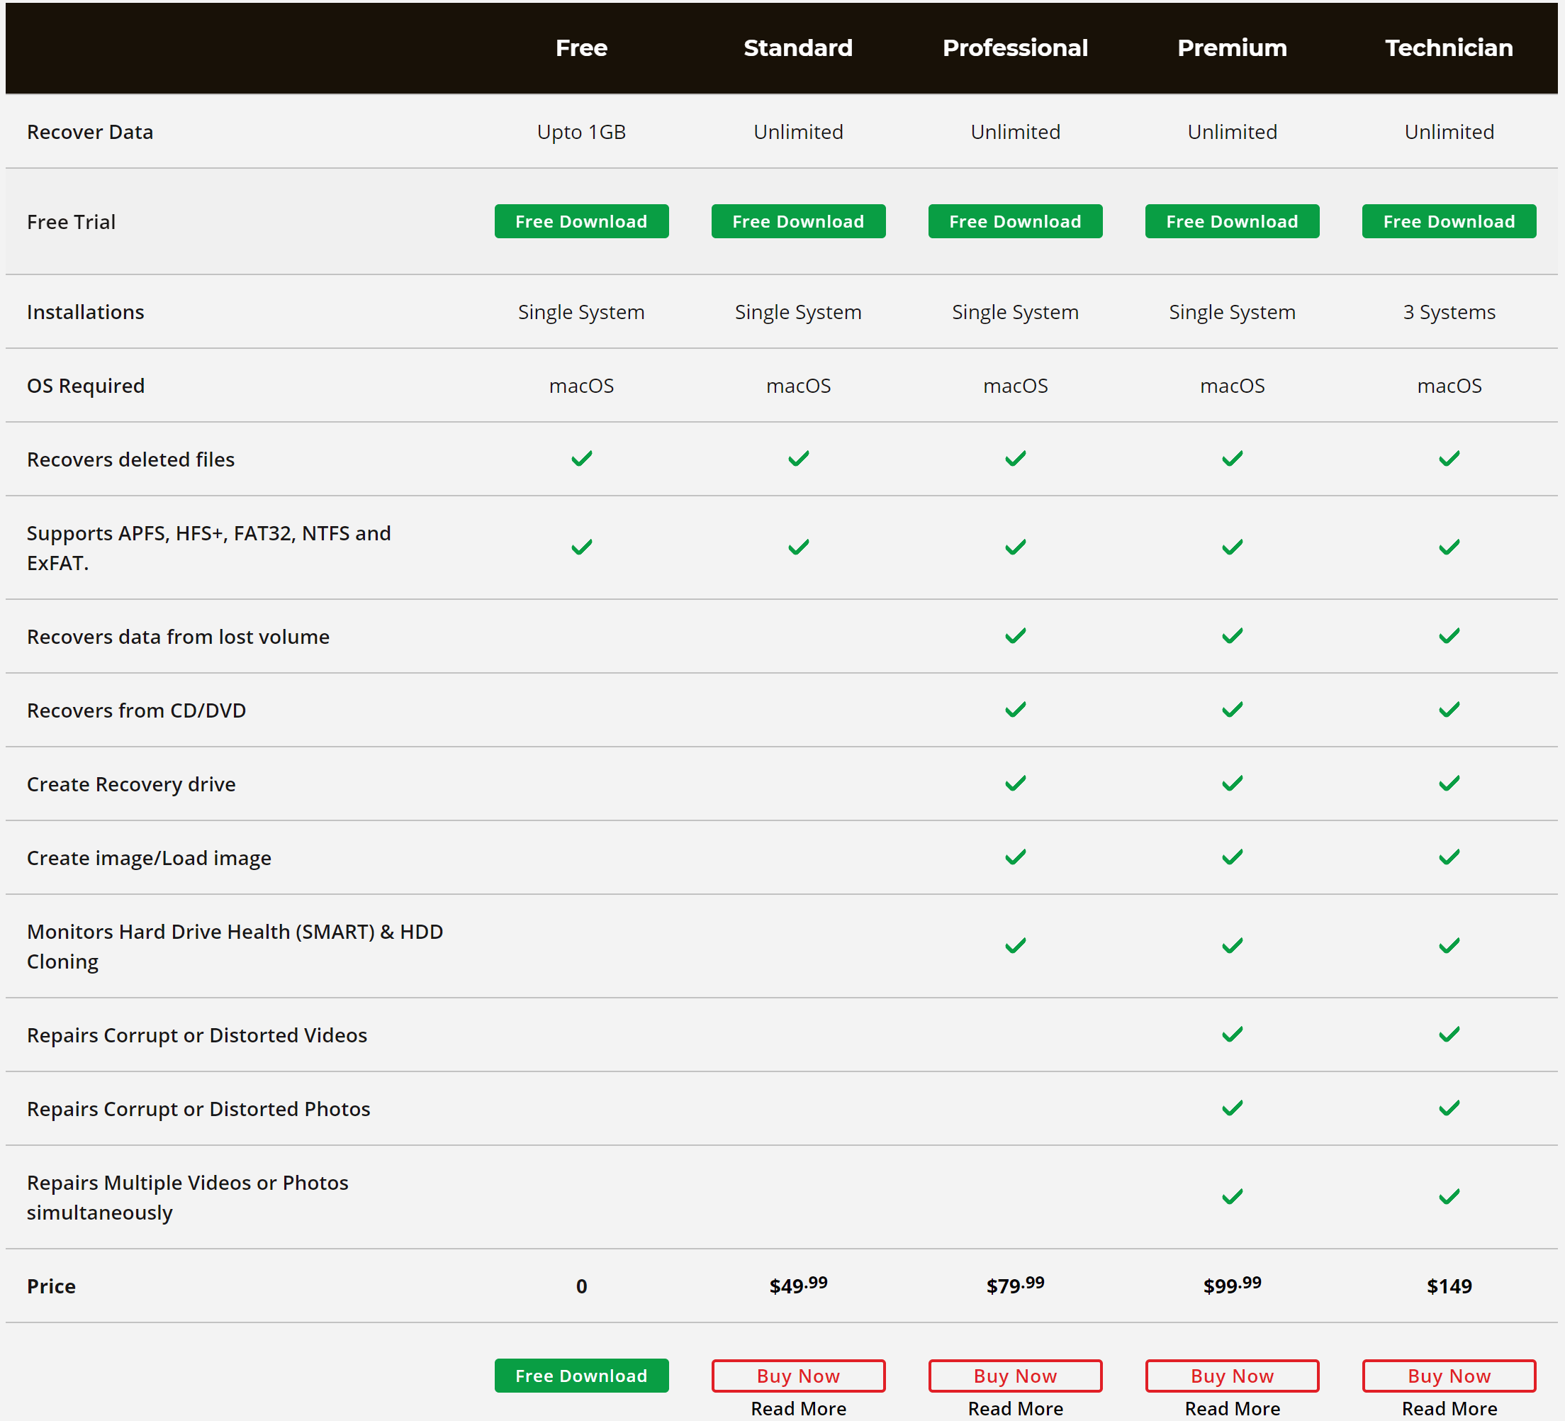
Task: Click the $99.99 Premium price
Action: [x=1232, y=1285]
